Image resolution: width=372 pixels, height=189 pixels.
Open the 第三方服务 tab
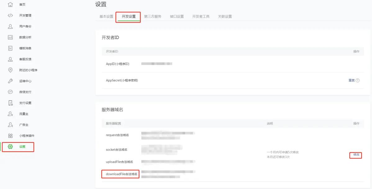point(152,16)
